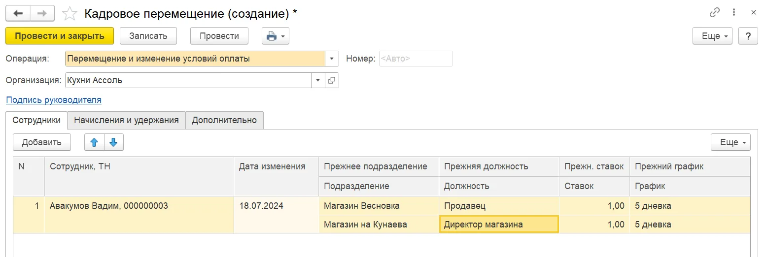This screenshot has width=765, height=257.
Task: Click the N column header
Action: coord(29,176)
